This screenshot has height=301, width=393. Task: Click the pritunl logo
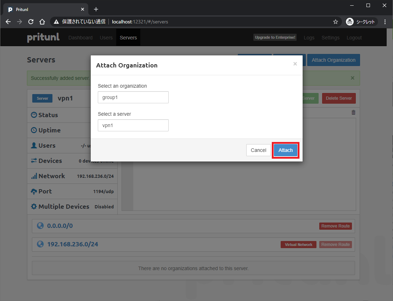[43, 37]
